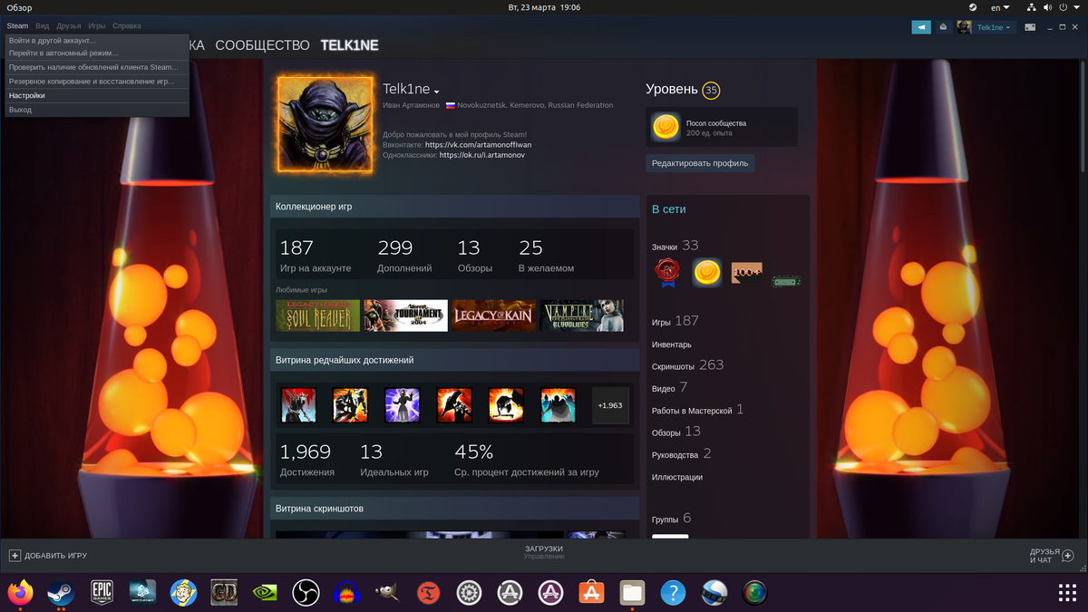Open the Значки 33 link
Viewport: 1088px width, 612px height.
point(675,246)
